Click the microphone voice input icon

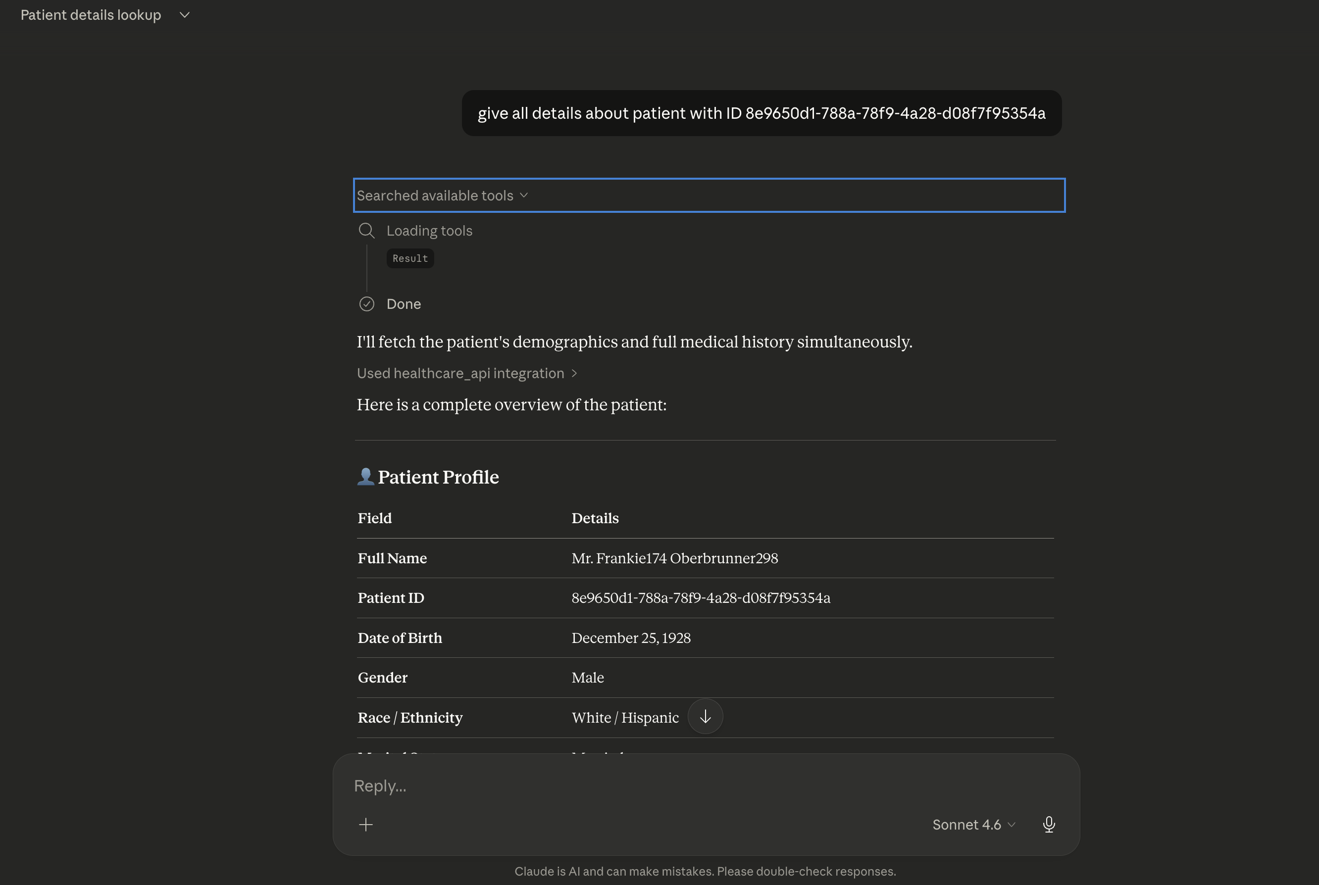pyautogui.click(x=1049, y=825)
